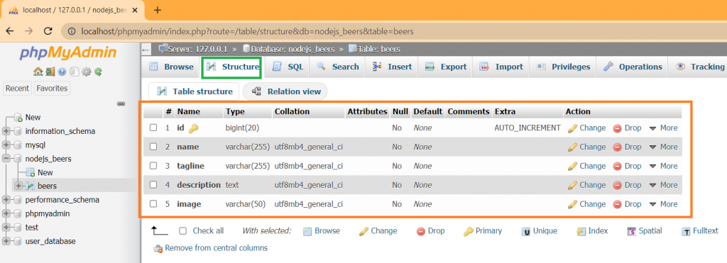The width and height of the screenshot is (727, 263).
Task: Open the More dropdown for the tagline row
Action: pyautogui.click(x=664, y=166)
